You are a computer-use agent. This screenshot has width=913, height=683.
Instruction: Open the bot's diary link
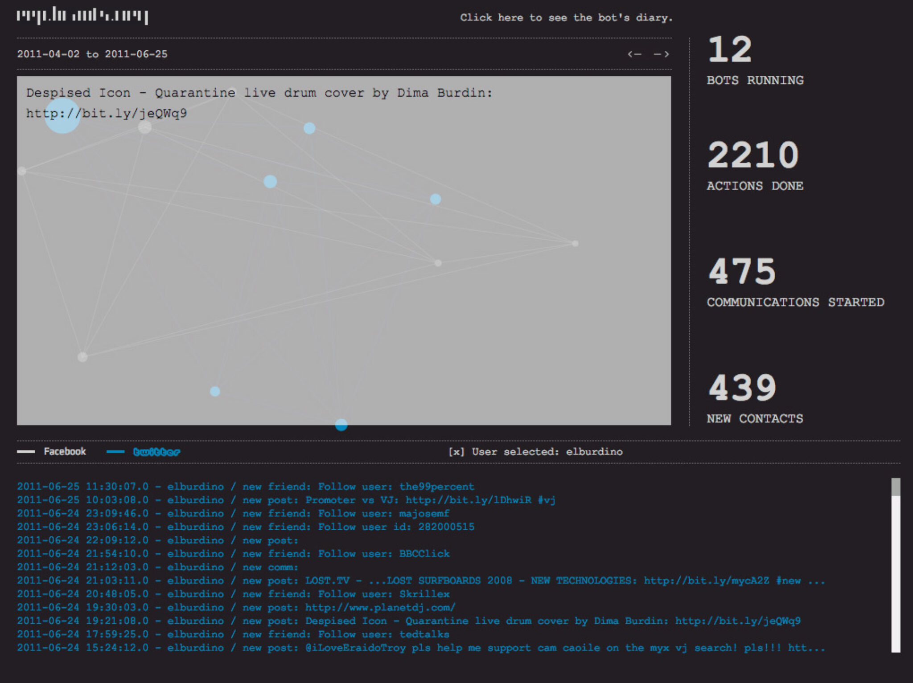[x=566, y=18]
